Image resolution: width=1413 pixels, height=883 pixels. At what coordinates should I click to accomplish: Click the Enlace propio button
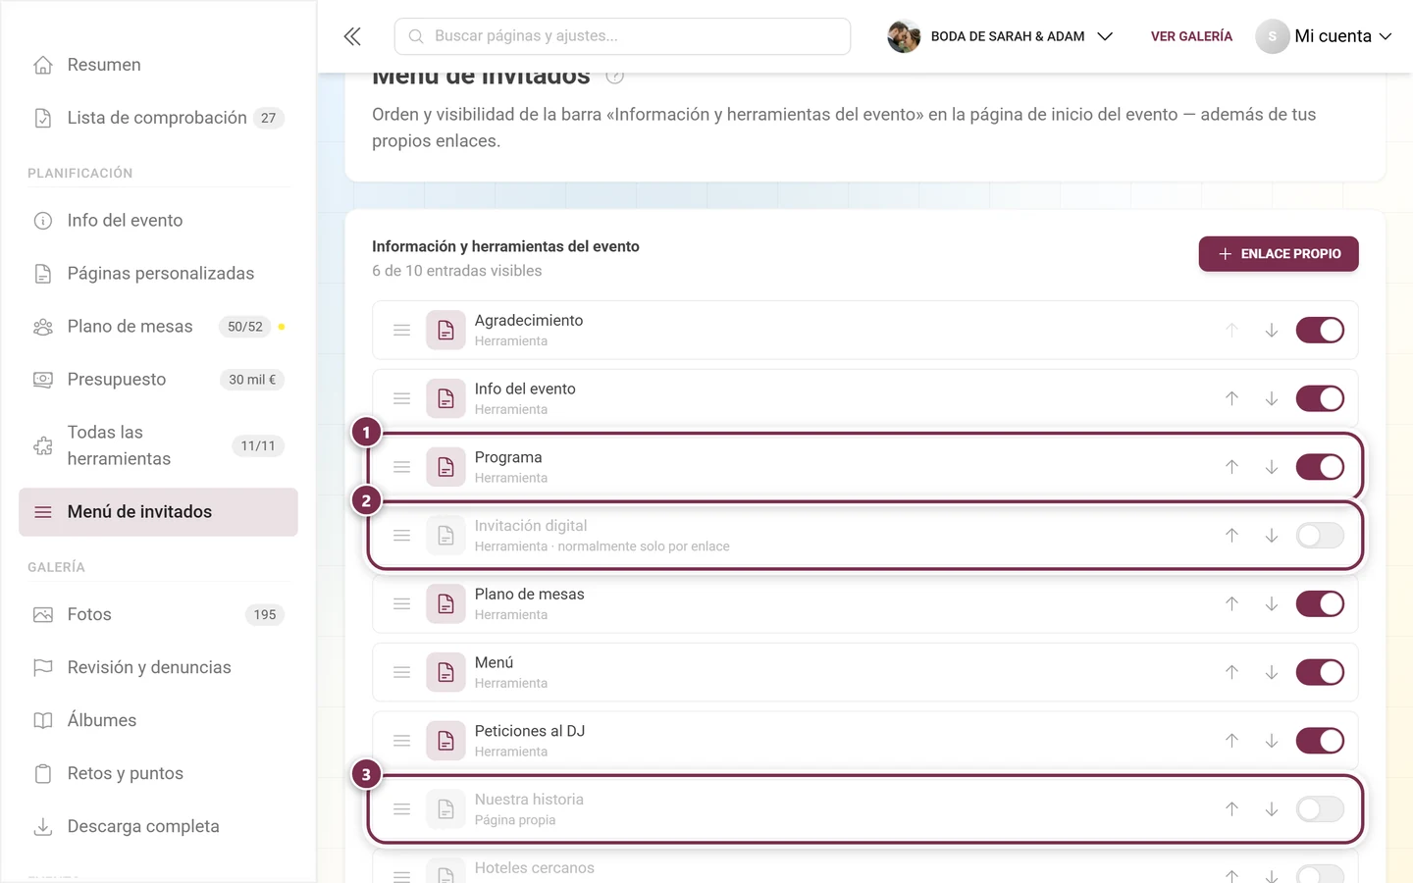(x=1279, y=254)
